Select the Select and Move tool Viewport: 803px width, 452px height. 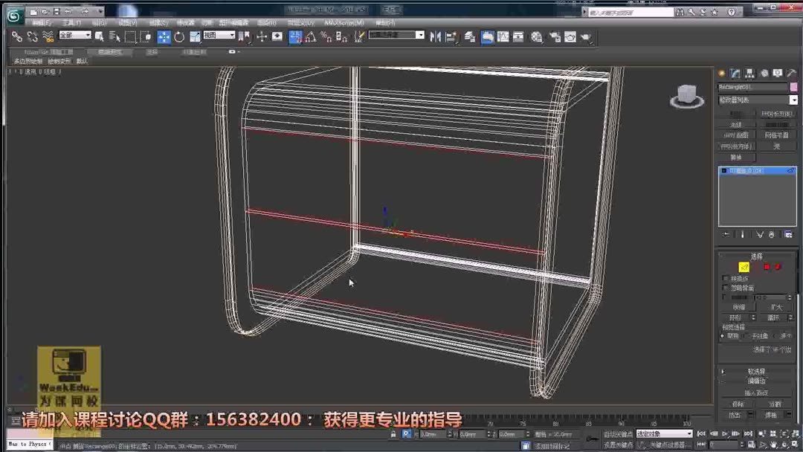click(x=164, y=37)
